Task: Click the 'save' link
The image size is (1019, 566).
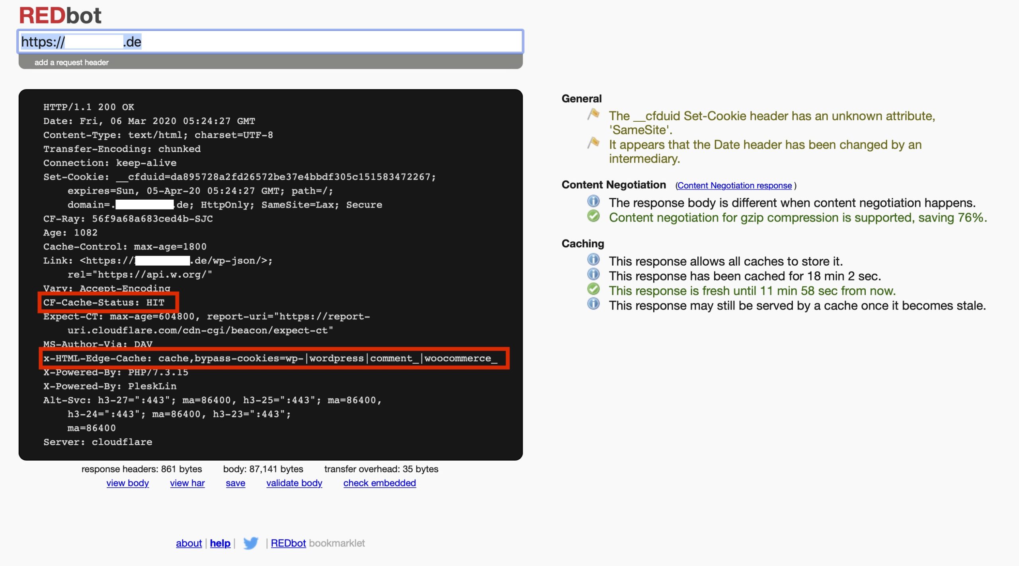Action: tap(235, 483)
